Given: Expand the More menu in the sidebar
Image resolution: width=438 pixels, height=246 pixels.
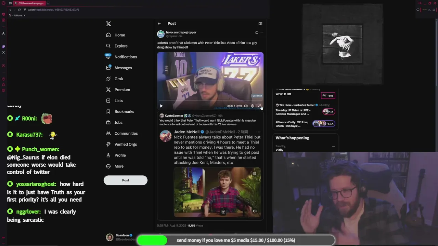Looking at the screenshot, I should click(115, 166).
